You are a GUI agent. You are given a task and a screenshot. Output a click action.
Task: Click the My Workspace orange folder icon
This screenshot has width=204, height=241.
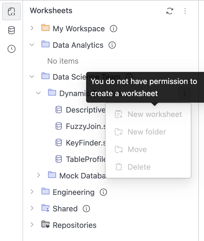(46, 28)
